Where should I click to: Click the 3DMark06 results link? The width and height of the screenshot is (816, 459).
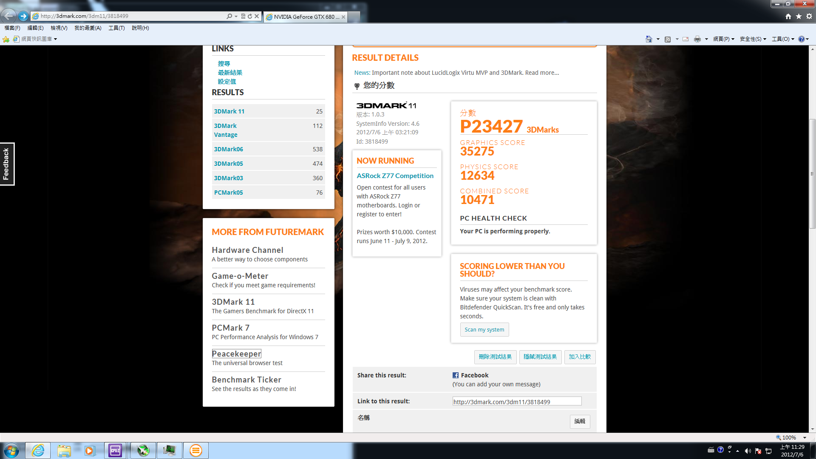(229, 149)
